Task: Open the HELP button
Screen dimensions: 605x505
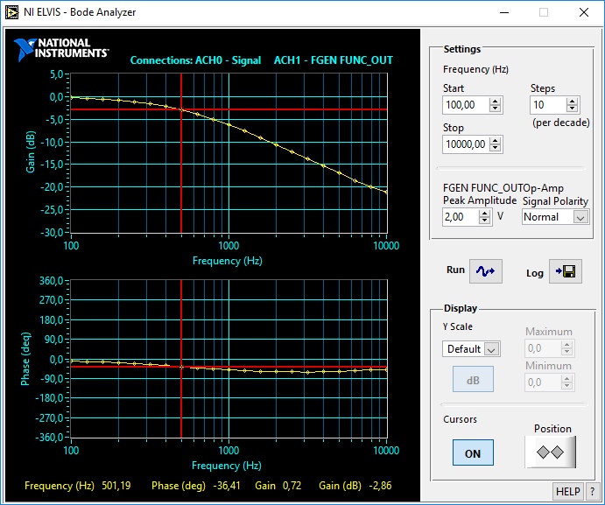Action: pyautogui.click(x=568, y=492)
